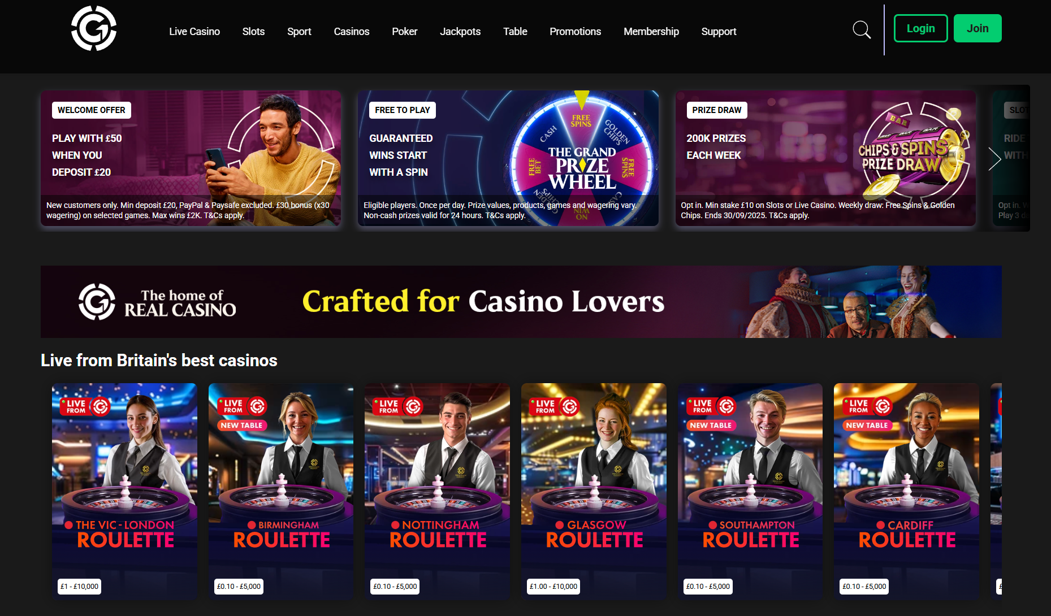Launch Nottingham Roulette live table
Screen dimensions: 1051x616
click(437, 491)
